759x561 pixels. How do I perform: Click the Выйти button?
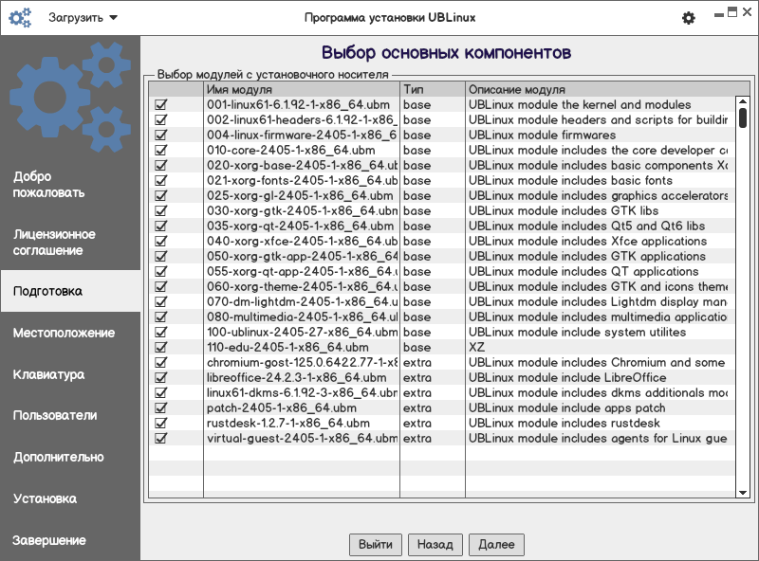point(376,545)
